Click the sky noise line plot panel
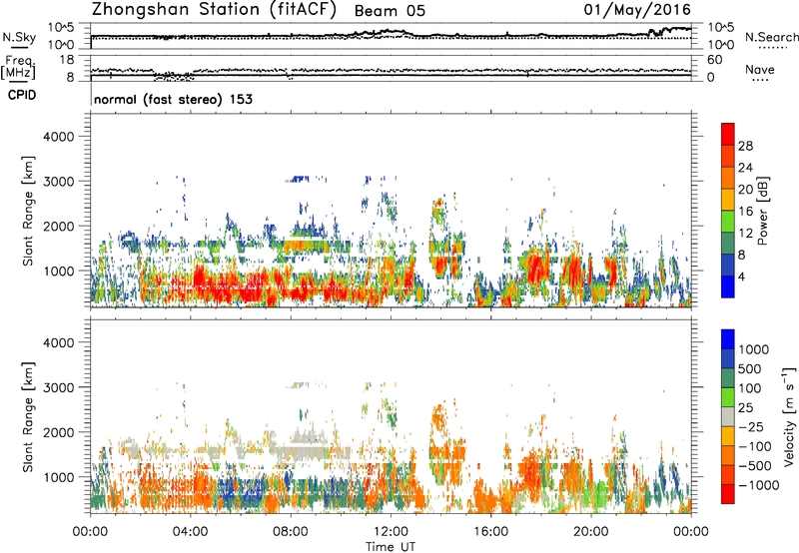799x553 pixels. pyautogui.click(x=391, y=36)
